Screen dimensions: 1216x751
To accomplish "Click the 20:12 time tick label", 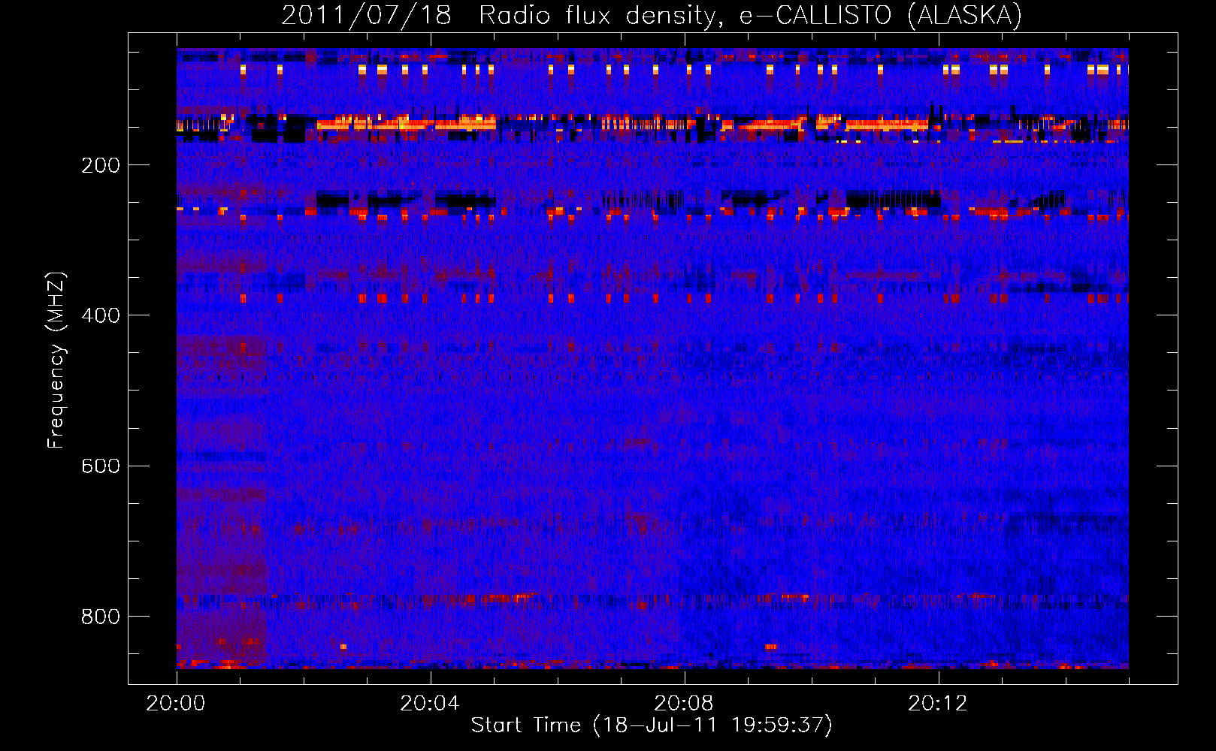I will click(x=938, y=704).
